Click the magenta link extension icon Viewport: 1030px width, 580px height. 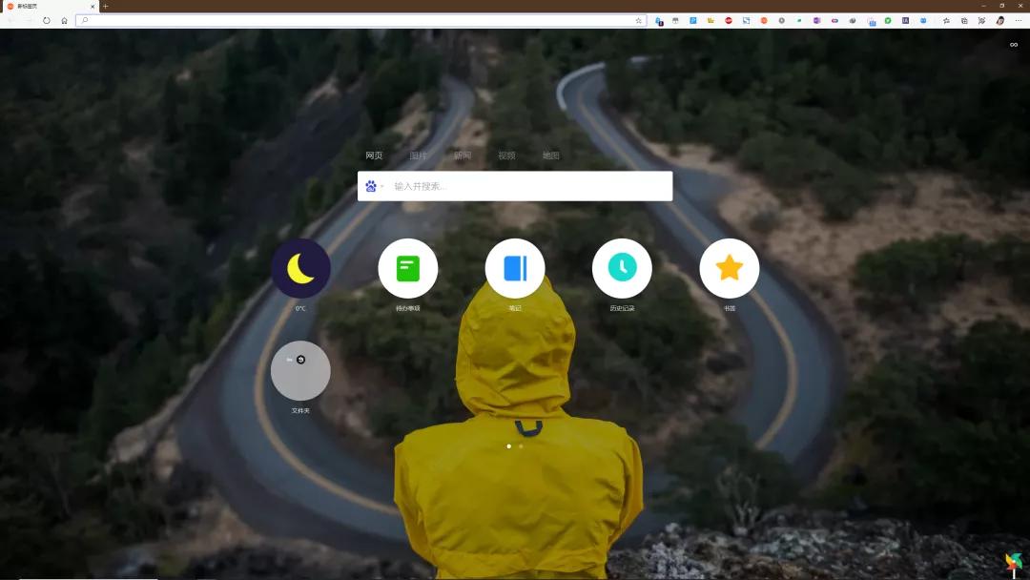834,20
